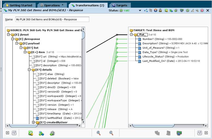Collapse the [E] jbroot node

coord(8,34)
